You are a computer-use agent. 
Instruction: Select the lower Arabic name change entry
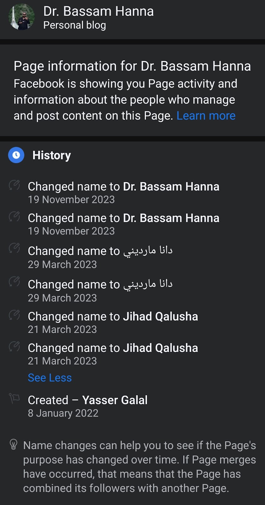click(100, 285)
